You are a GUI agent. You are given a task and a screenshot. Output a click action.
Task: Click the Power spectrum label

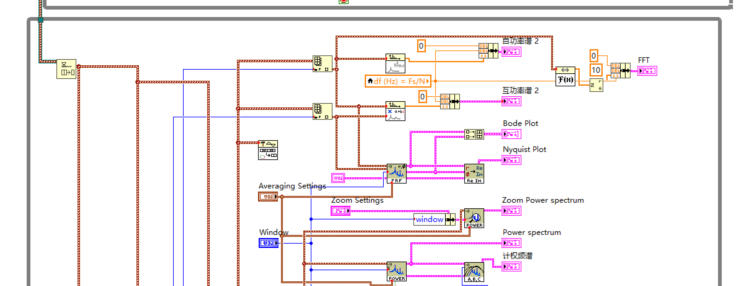(x=532, y=232)
